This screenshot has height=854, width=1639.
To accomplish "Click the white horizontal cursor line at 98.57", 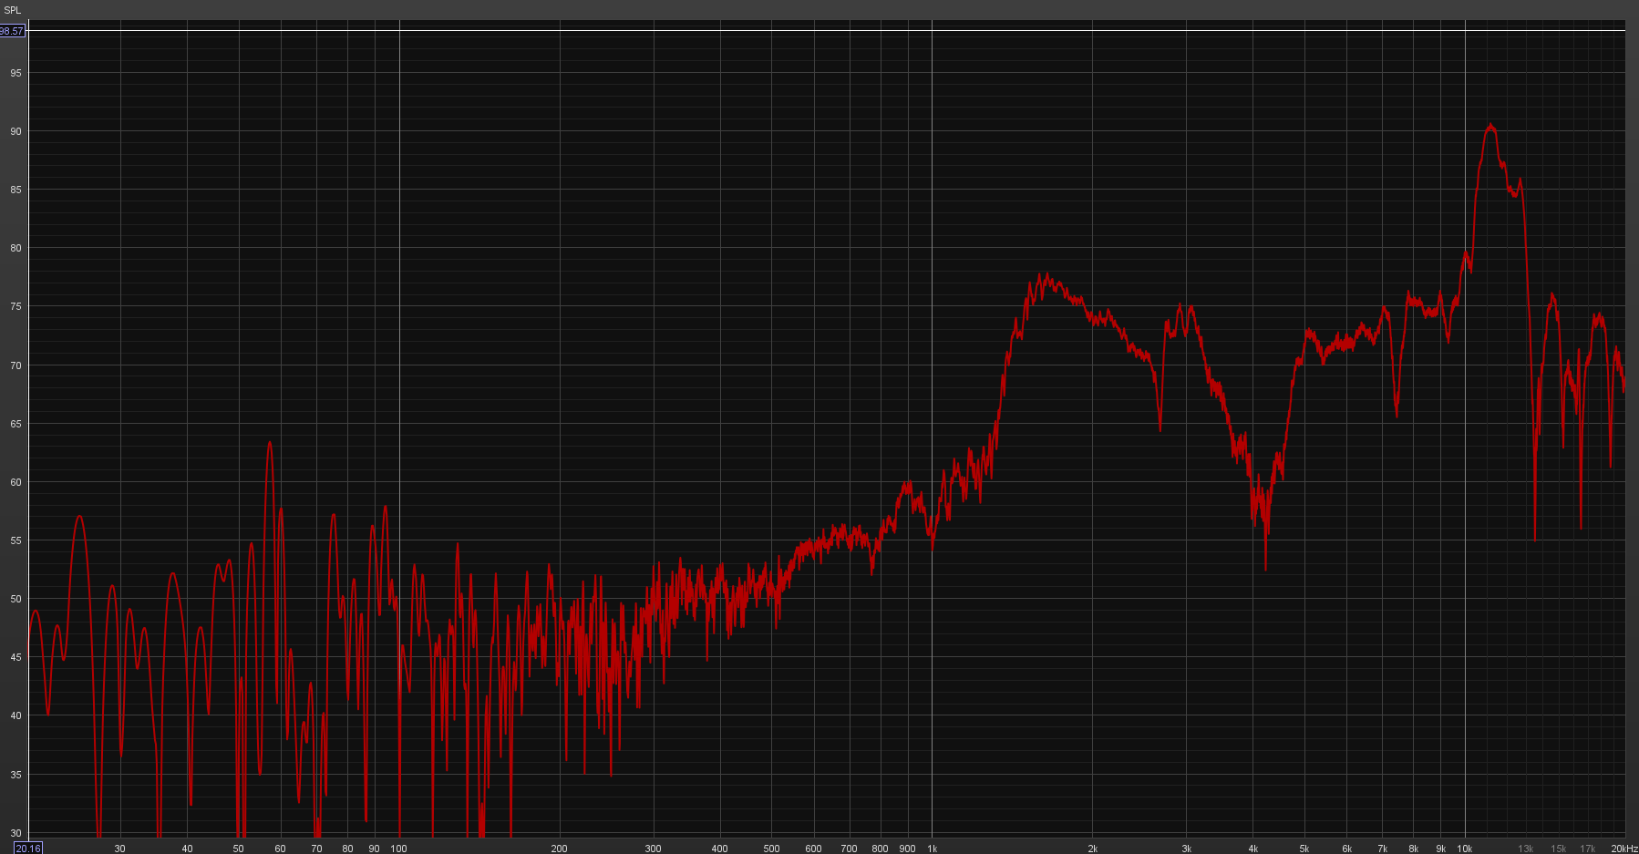I will [x=826, y=31].
